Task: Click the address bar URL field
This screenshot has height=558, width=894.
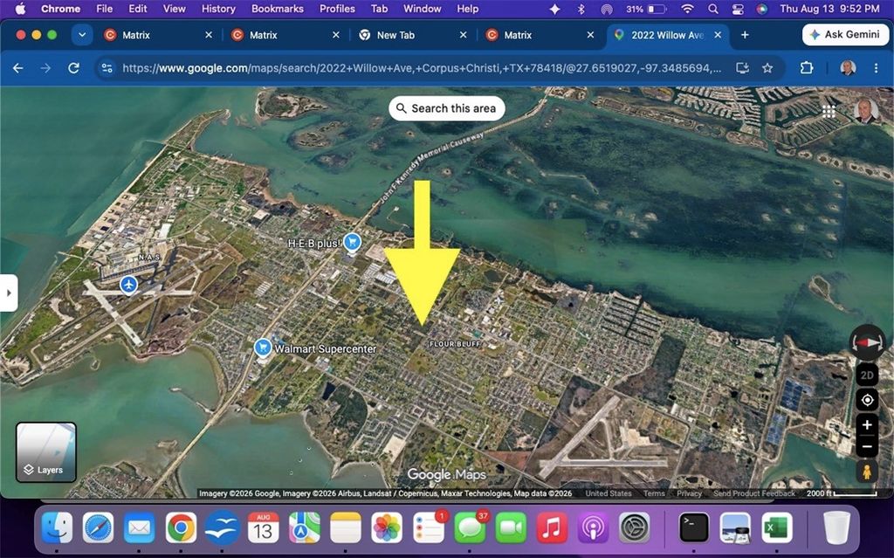Action: [x=422, y=68]
